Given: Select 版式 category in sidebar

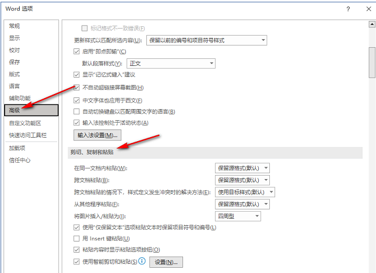Looking at the screenshot, I should click(x=31, y=74).
